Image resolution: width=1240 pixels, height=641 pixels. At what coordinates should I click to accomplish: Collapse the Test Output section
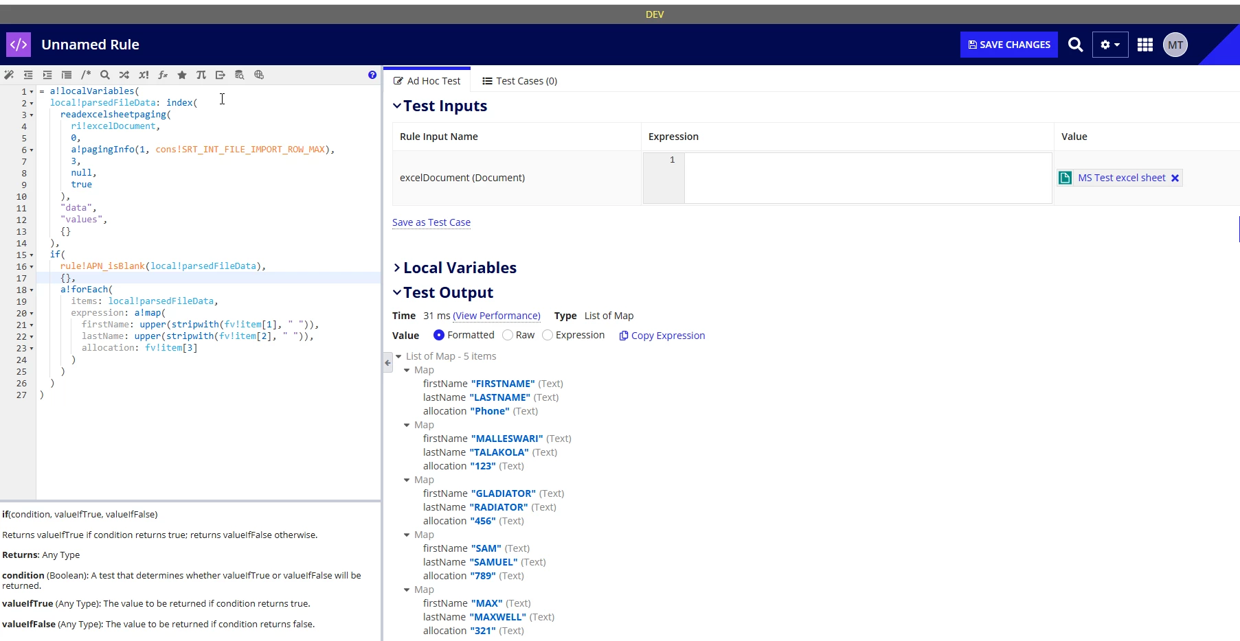tap(397, 292)
